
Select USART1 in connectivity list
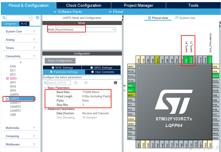[x=15, y=103]
